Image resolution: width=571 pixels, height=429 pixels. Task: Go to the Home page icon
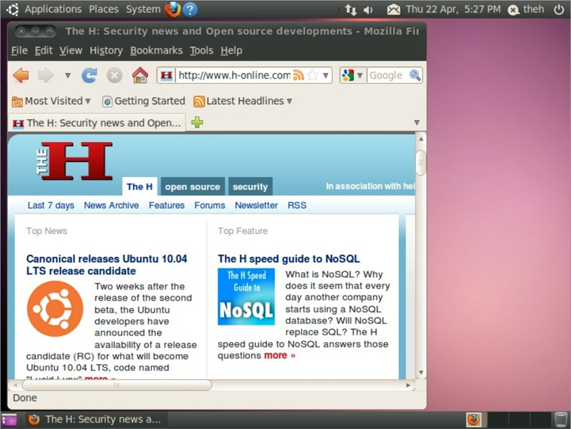point(140,76)
